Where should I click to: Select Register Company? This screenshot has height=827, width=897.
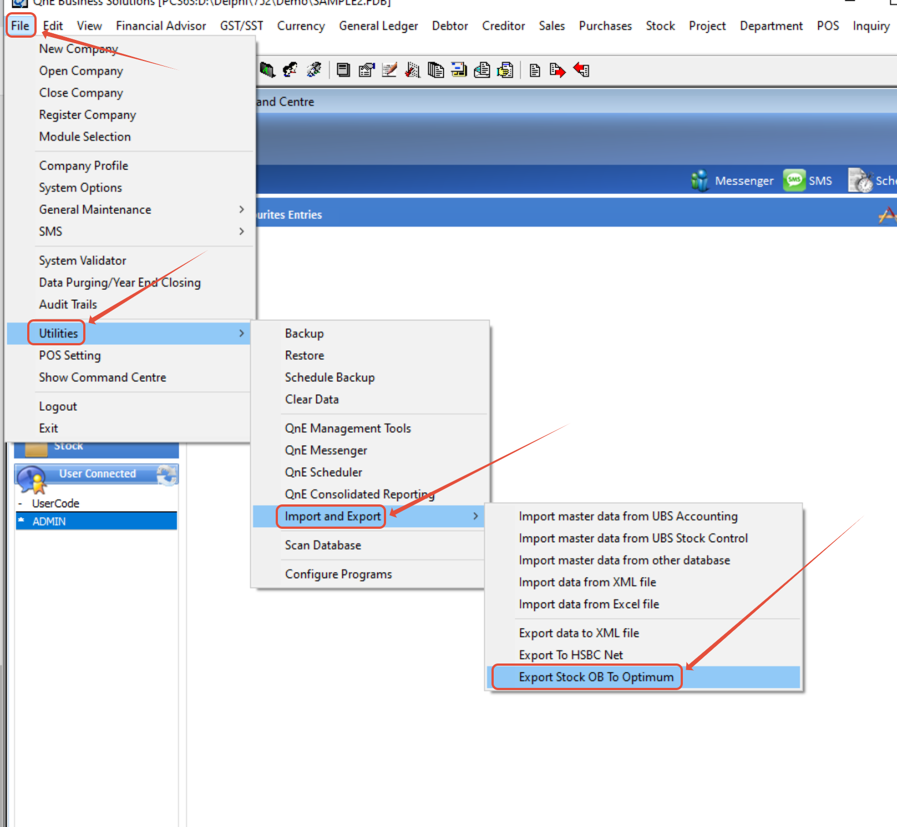87,115
